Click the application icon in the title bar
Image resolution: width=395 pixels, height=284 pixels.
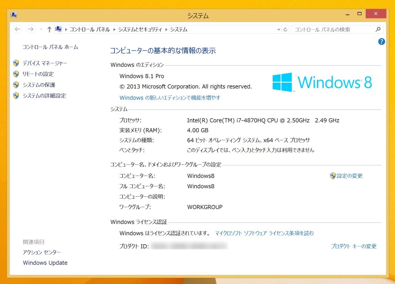pos(13,14)
